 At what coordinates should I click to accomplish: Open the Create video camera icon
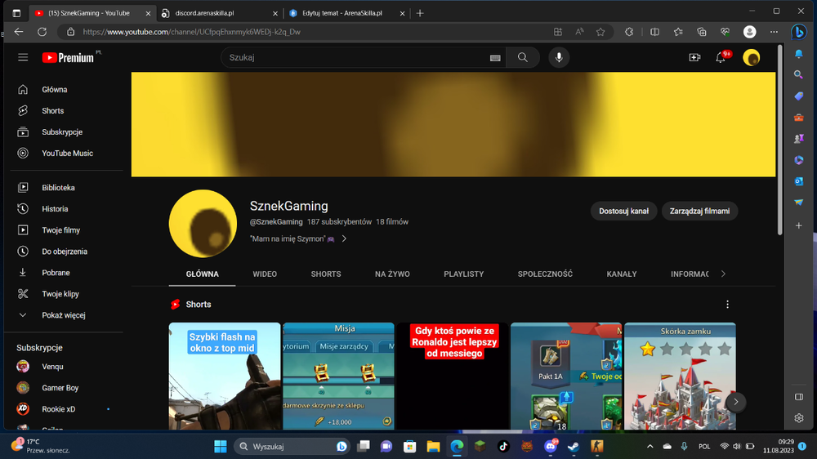[694, 57]
